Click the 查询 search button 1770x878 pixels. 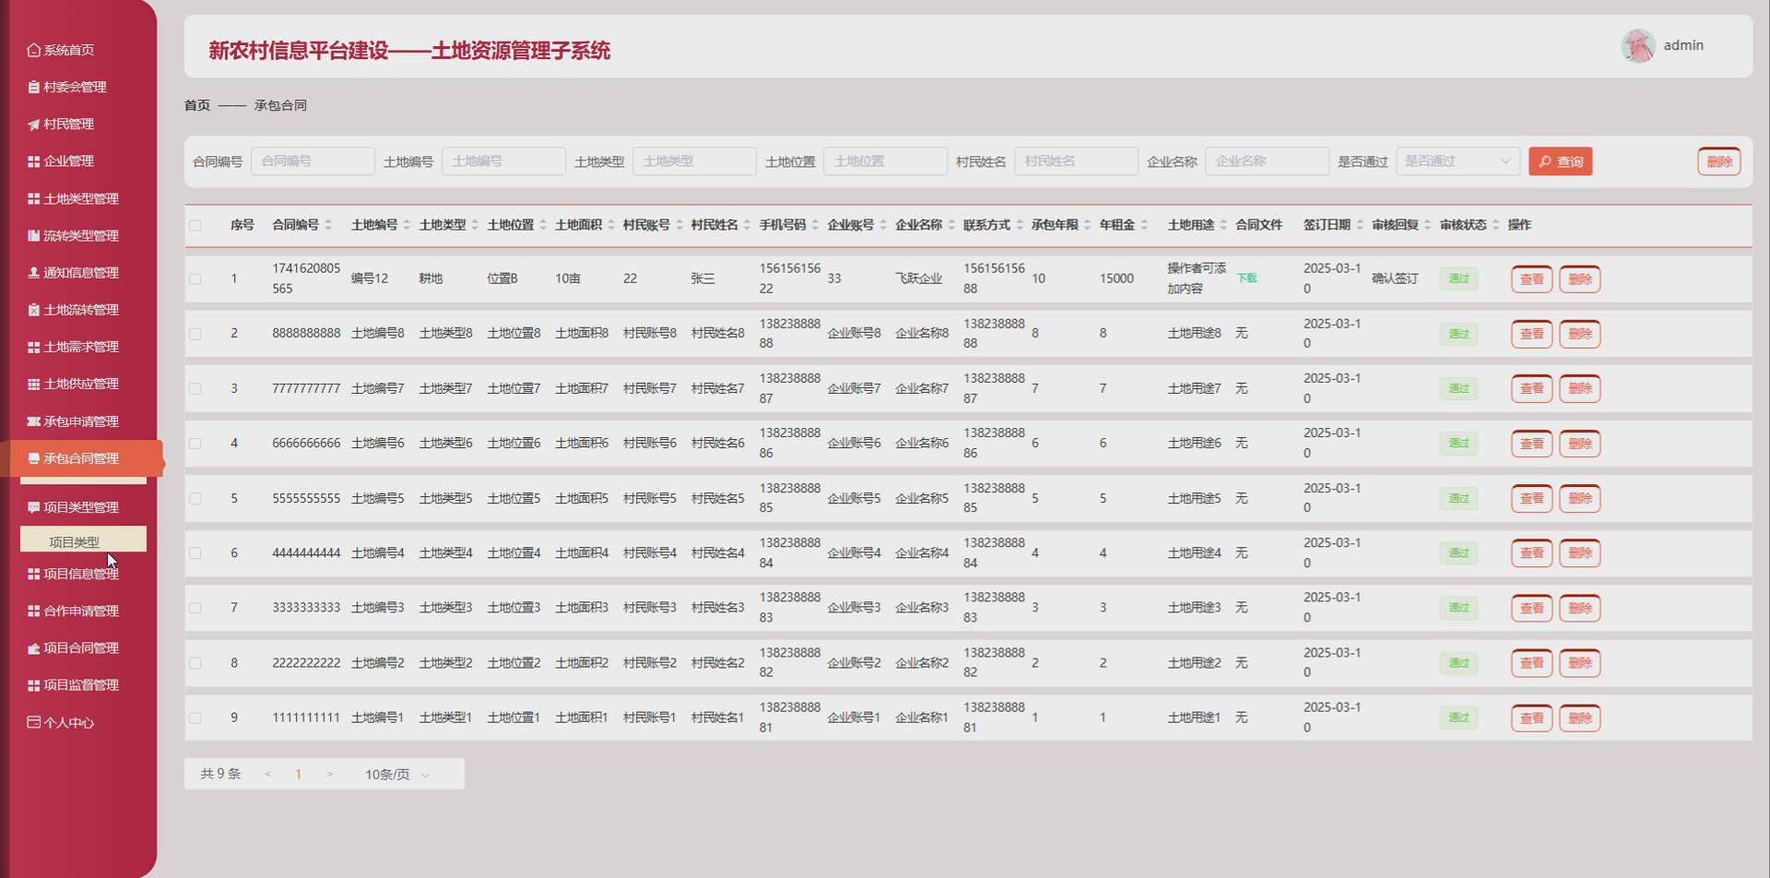1560,161
